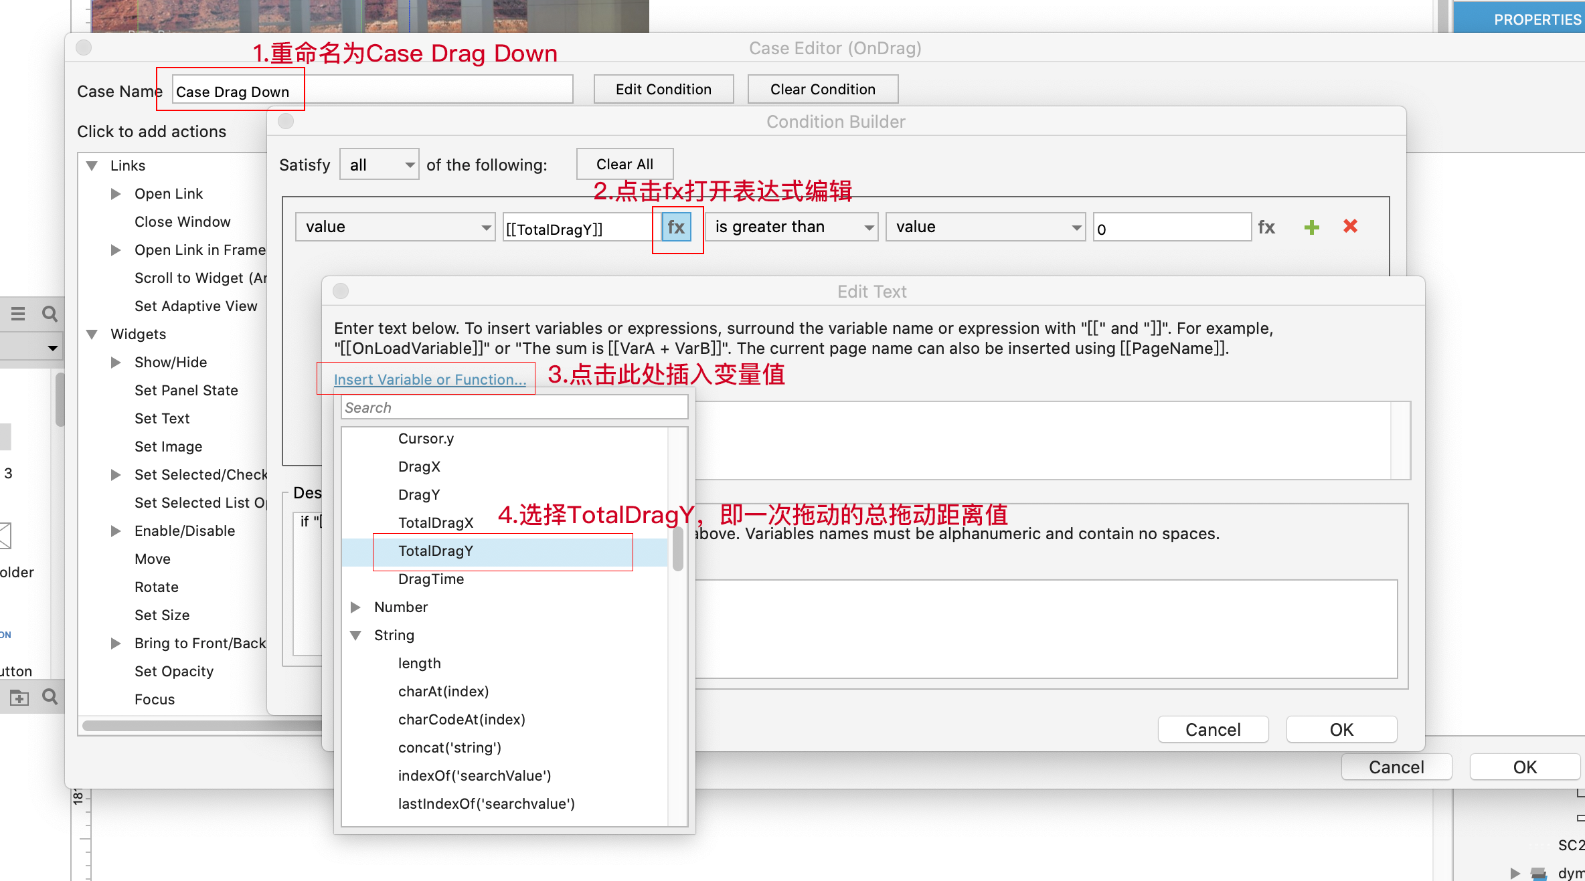This screenshot has height=881, width=1585.
Task: Select TotalDragY from variable list
Action: 436,551
